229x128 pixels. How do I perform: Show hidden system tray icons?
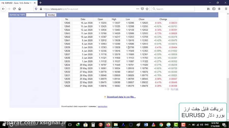coord(189,125)
